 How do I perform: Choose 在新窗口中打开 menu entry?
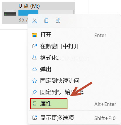(x=74, y=46)
